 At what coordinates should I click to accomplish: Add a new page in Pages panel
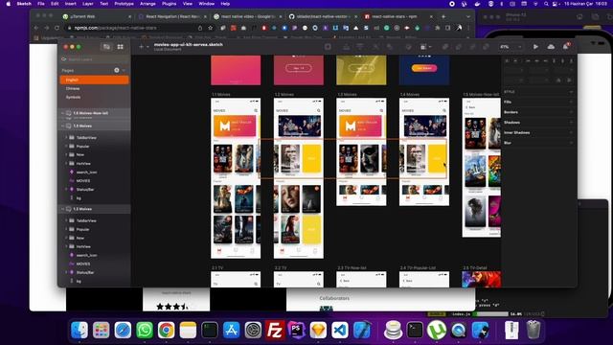tap(117, 70)
